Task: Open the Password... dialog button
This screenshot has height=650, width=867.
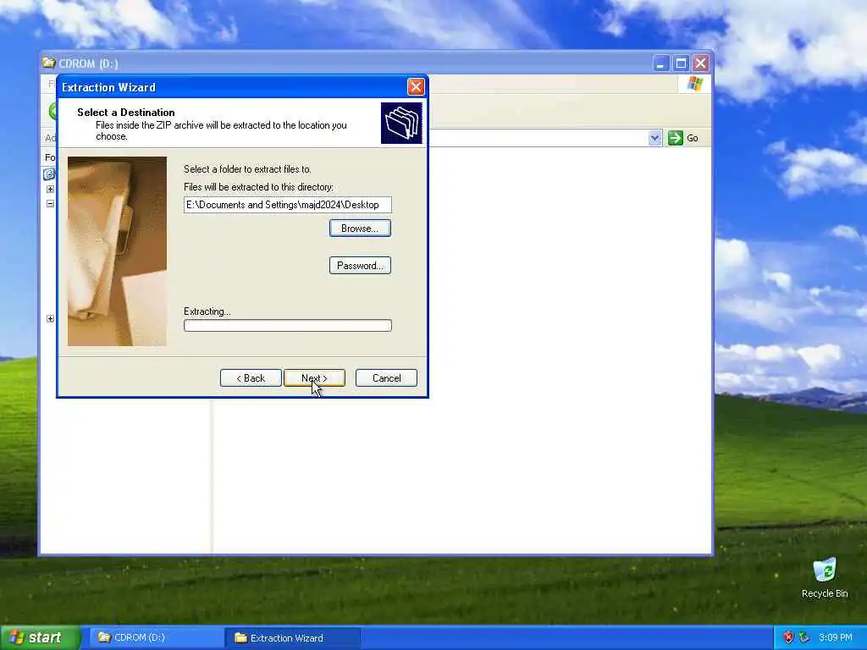Action: (x=360, y=265)
